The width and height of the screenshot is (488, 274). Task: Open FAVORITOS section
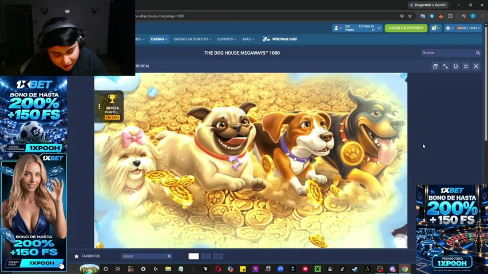coord(87,256)
